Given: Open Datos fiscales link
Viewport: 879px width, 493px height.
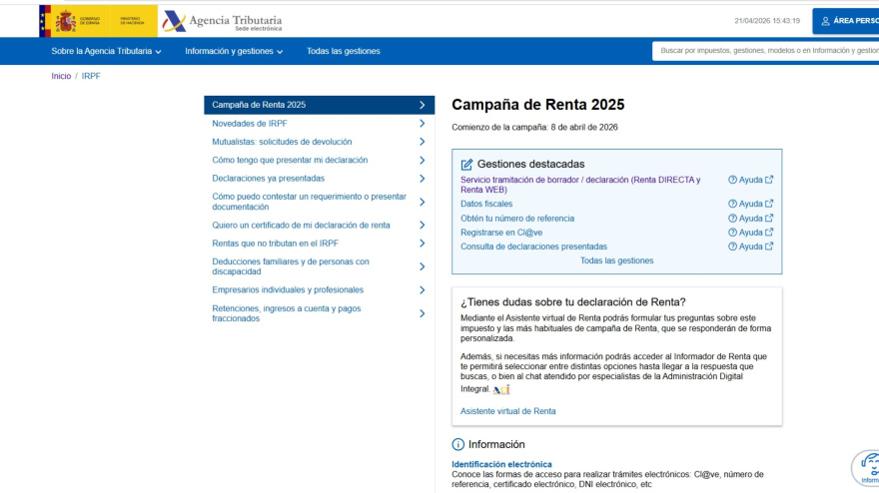Looking at the screenshot, I should 486,204.
